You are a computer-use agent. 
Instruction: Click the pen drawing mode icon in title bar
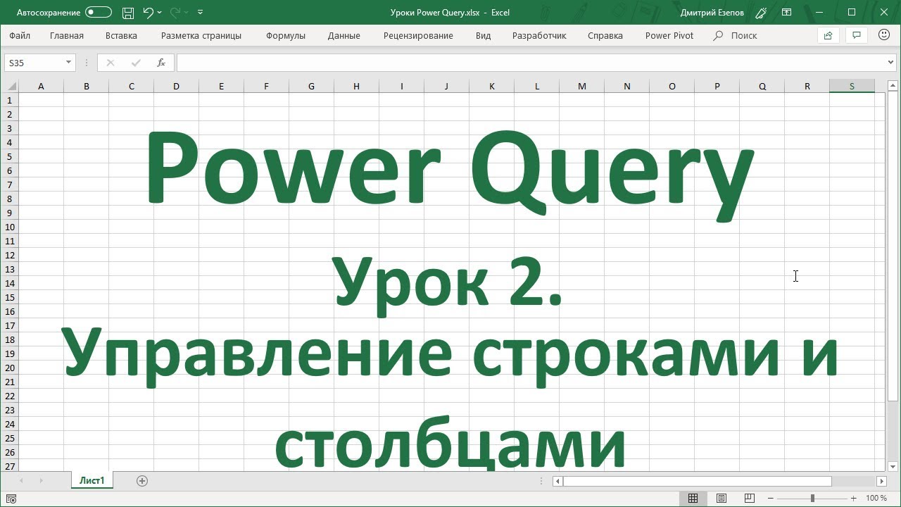761,12
